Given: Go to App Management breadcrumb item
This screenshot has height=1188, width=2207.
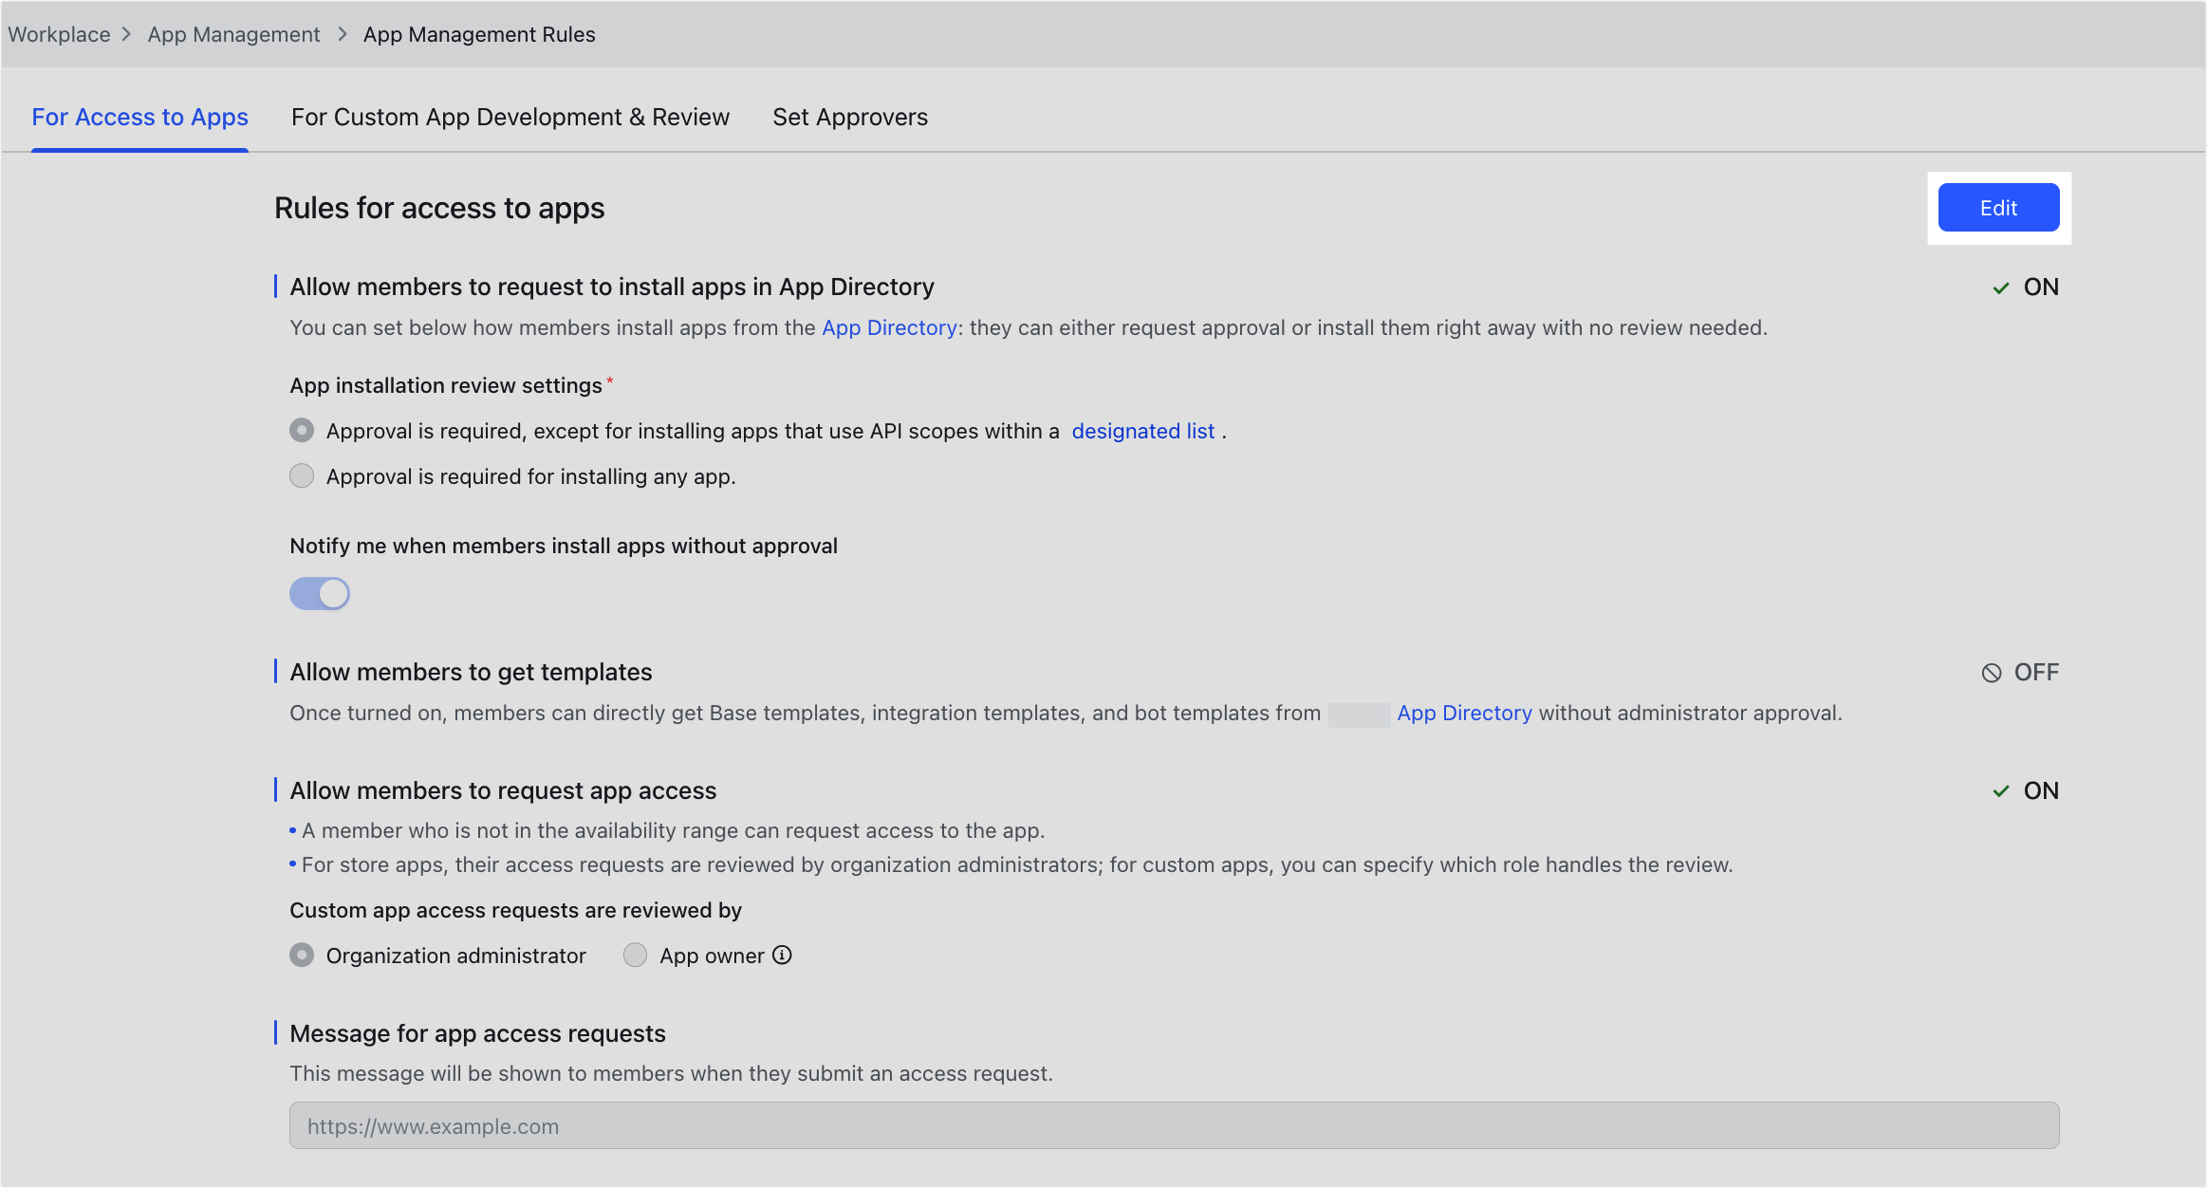Looking at the screenshot, I should coord(233,34).
